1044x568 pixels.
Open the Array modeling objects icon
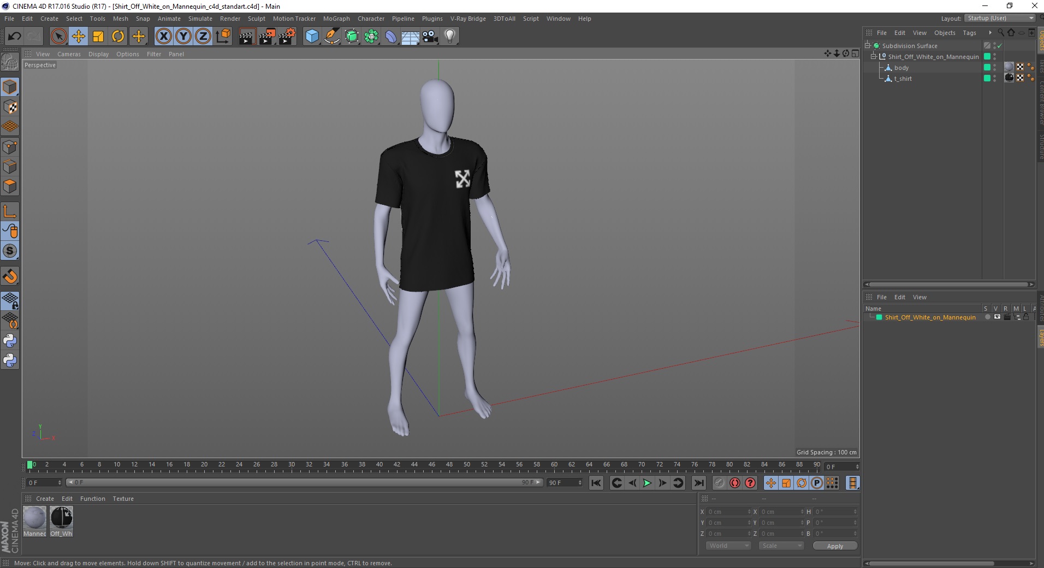click(371, 37)
